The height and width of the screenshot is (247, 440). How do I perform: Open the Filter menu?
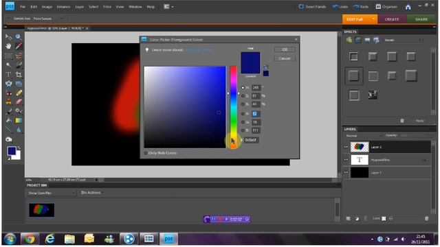(x=107, y=7)
